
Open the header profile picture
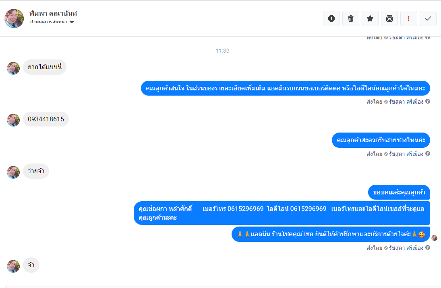click(x=14, y=18)
